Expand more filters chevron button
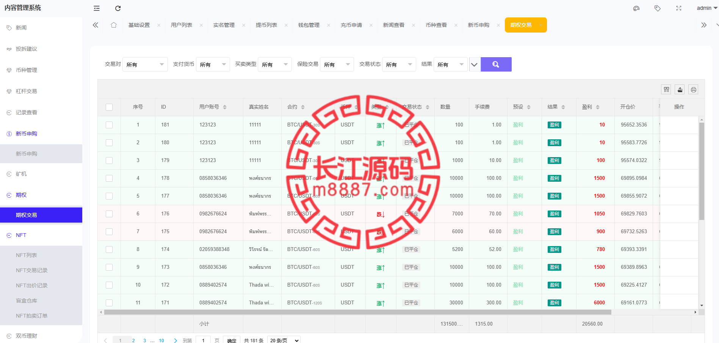Viewport: 719px width, 343px height. [x=474, y=64]
